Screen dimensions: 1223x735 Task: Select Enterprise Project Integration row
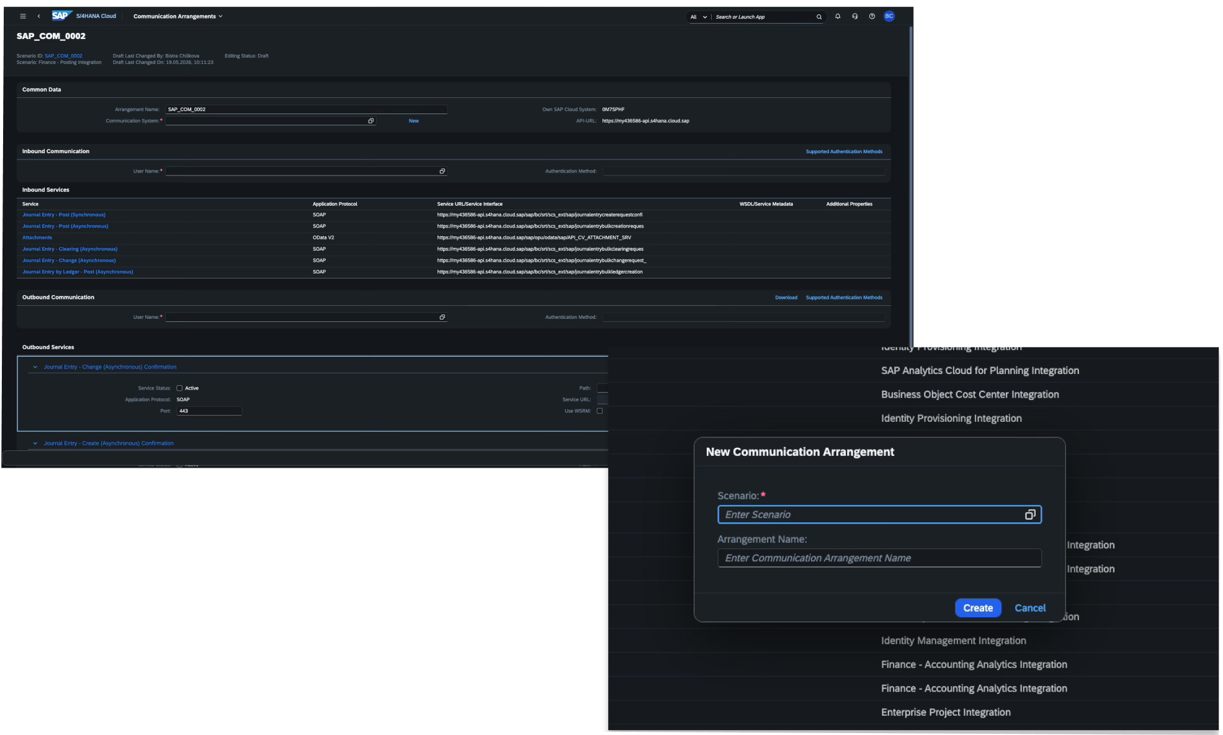pos(913,712)
